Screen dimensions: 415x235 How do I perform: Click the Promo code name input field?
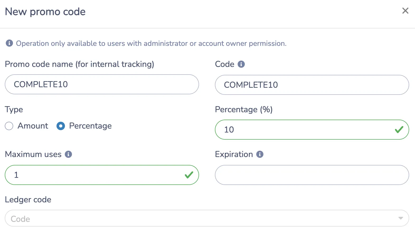tap(102, 84)
